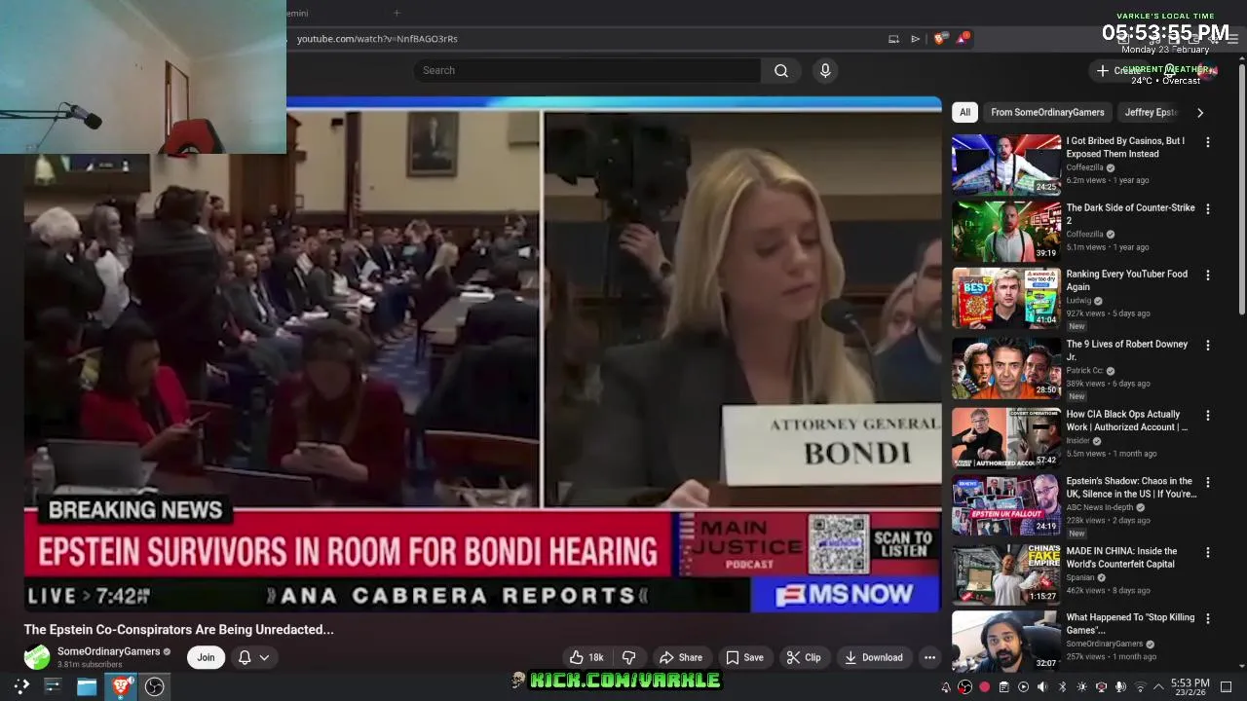The width and height of the screenshot is (1247, 701).
Task: Click the Clip button
Action: (804, 657)
